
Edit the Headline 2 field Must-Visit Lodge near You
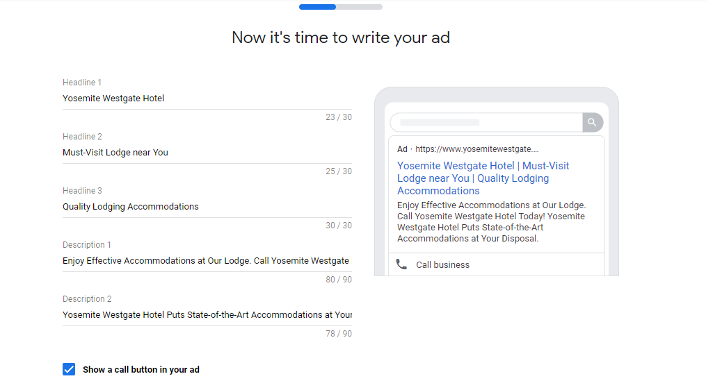207,152
